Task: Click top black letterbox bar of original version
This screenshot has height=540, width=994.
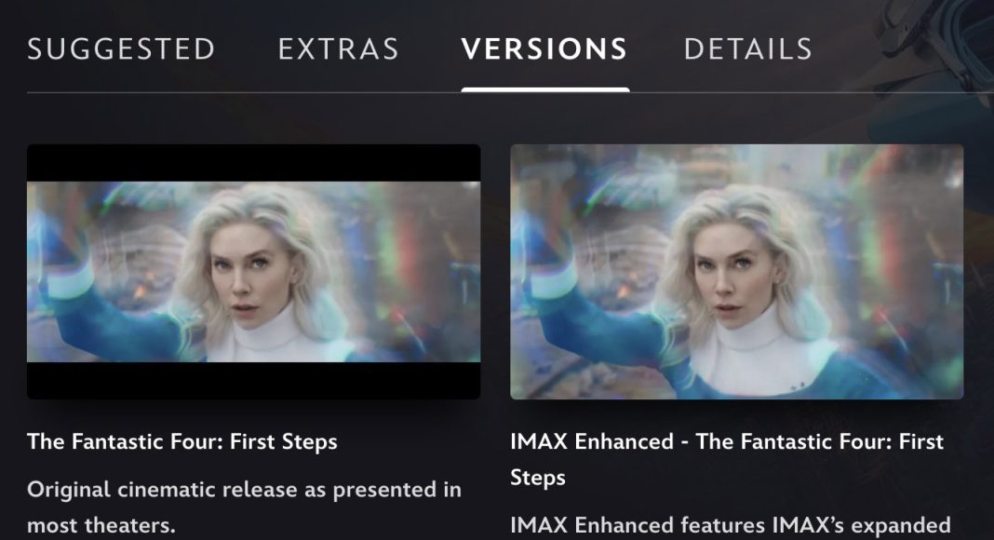Action: [x=253, y=163]
